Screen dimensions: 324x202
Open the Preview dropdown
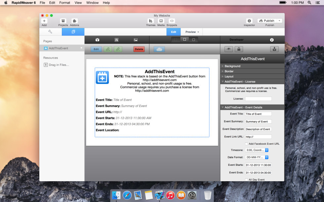(192, 32)
